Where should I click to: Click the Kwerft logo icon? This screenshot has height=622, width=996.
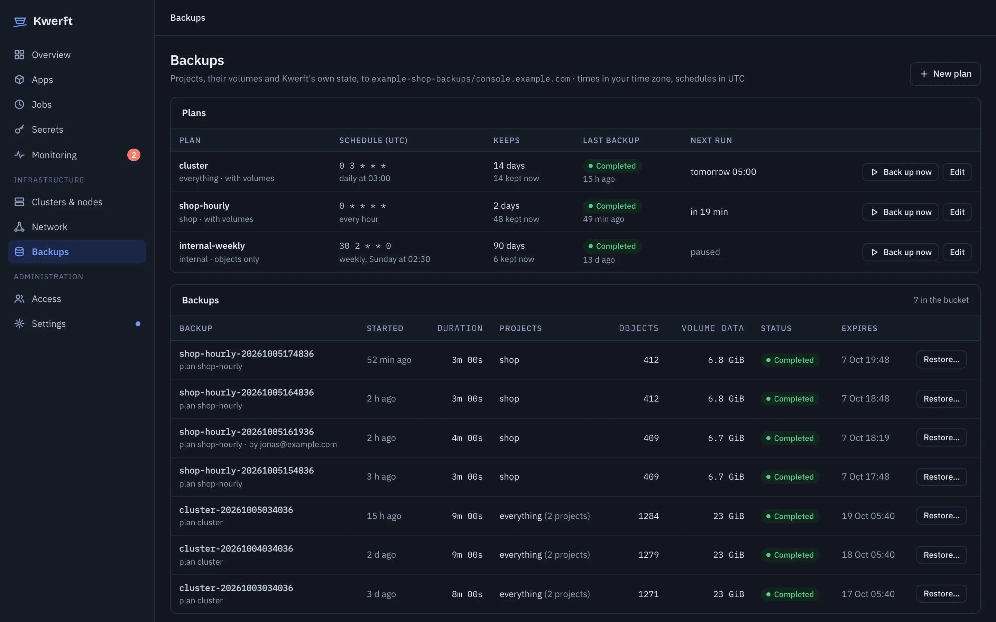tap(20, 21)
